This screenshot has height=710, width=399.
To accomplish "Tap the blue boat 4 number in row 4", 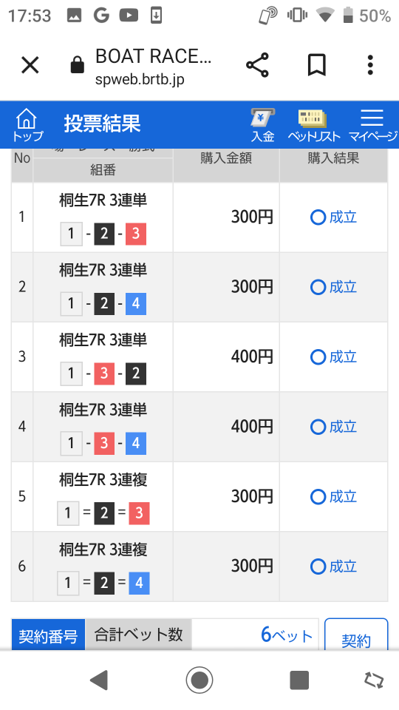I will pos(136,443).
